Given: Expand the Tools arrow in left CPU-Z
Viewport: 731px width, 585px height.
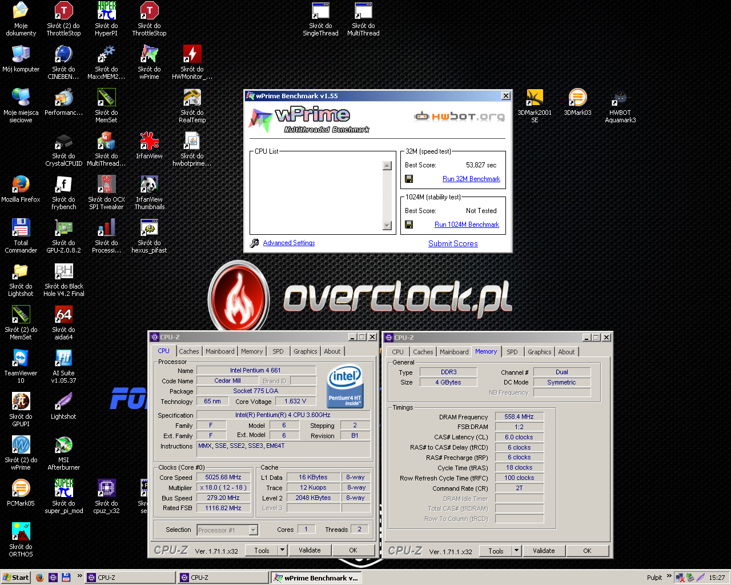Looking at the screenshot, I should pyautogui.click(x=282, y=550).
